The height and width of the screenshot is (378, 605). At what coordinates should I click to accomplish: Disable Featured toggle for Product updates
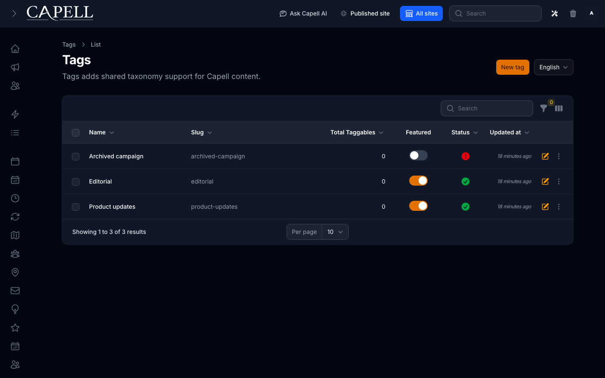click(x=418, y=206)
